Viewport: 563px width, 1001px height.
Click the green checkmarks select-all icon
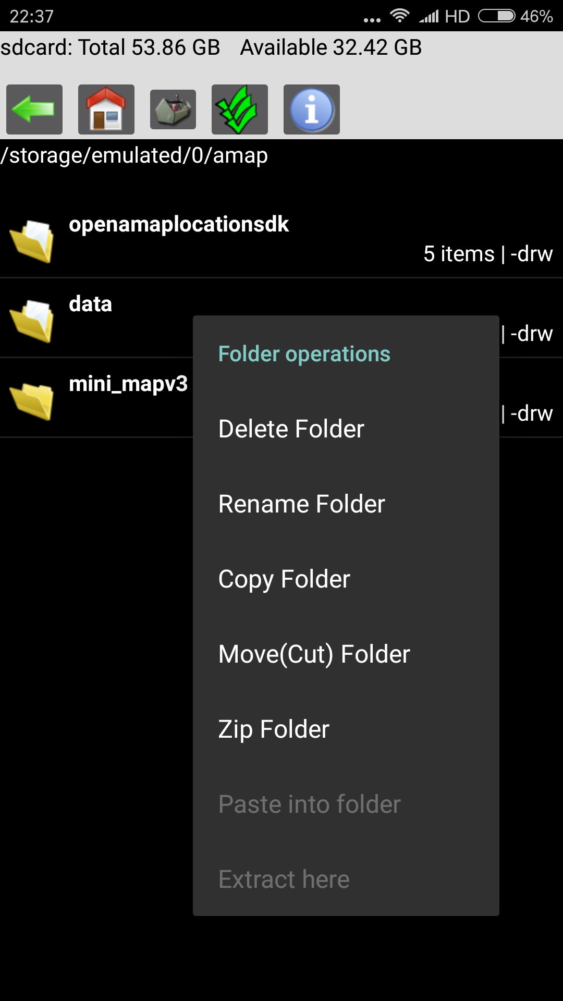[x=240, y=109]
